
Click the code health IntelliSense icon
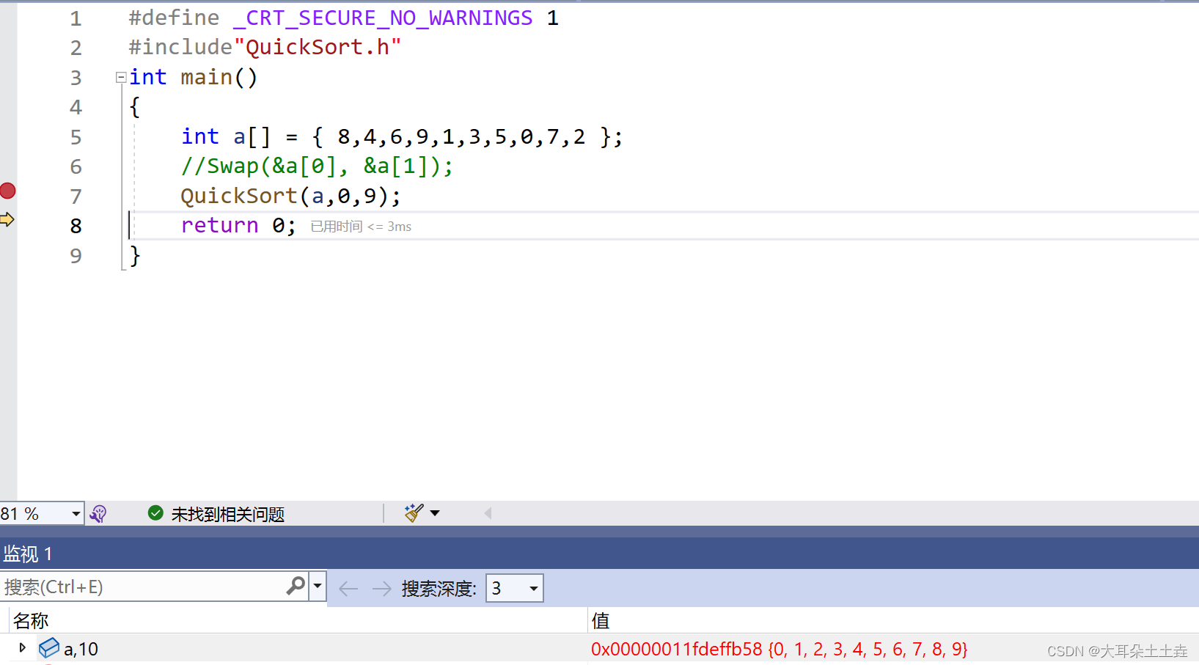click(x=98, y=514)
